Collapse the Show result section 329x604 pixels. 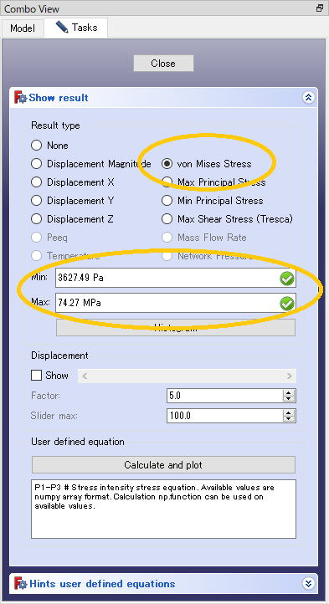point(308,98)
